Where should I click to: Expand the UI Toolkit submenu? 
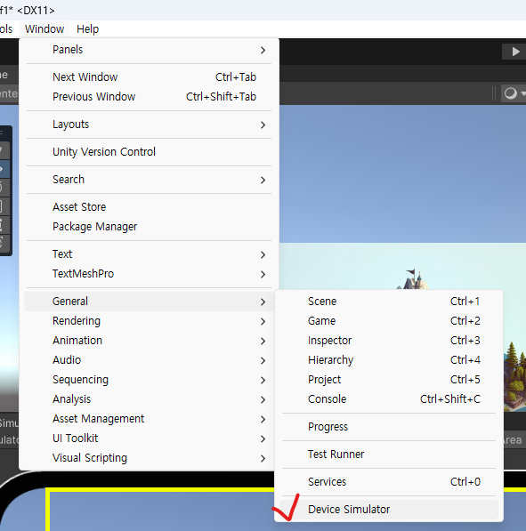click(x=150, y=438)
